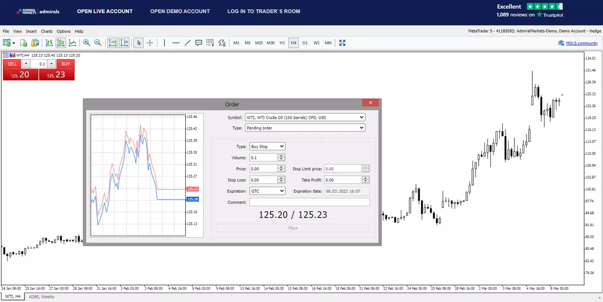Toggle chart shift from right border
This screenshot has height=302, width=603.
(124, 43)
